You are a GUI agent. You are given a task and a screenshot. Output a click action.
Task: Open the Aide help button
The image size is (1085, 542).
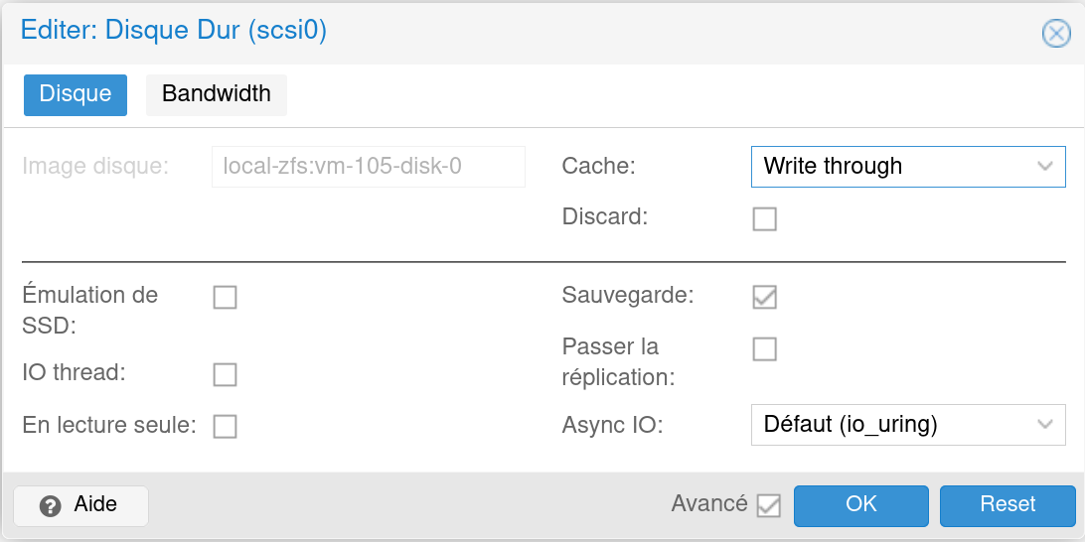click(80, 506)
